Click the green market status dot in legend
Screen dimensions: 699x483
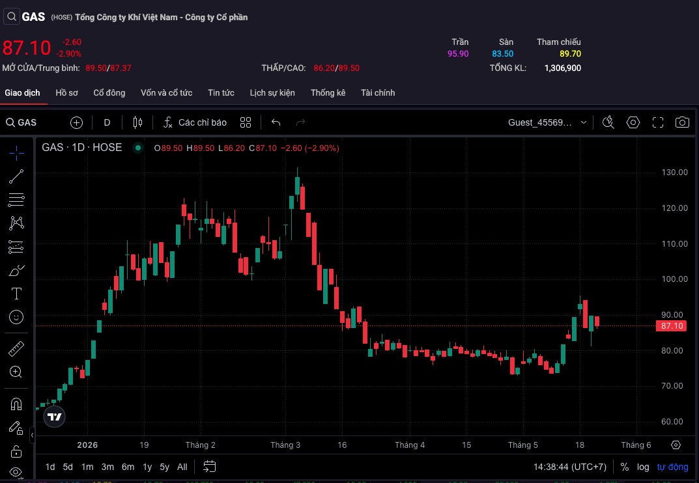(x=138, y=148)
